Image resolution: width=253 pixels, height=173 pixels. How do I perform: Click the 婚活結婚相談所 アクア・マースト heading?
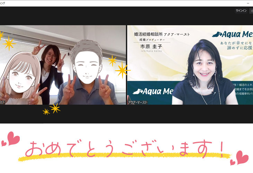[x=162, y=34]
